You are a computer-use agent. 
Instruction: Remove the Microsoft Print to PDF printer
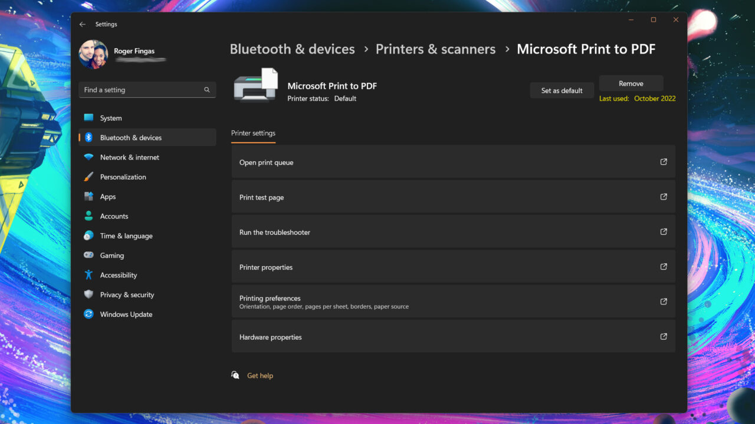point(631,84)
